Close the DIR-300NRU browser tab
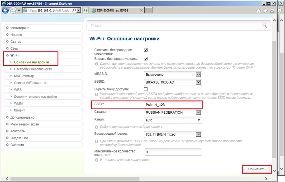This screenshot has height=182, width=285. [141, 11]
